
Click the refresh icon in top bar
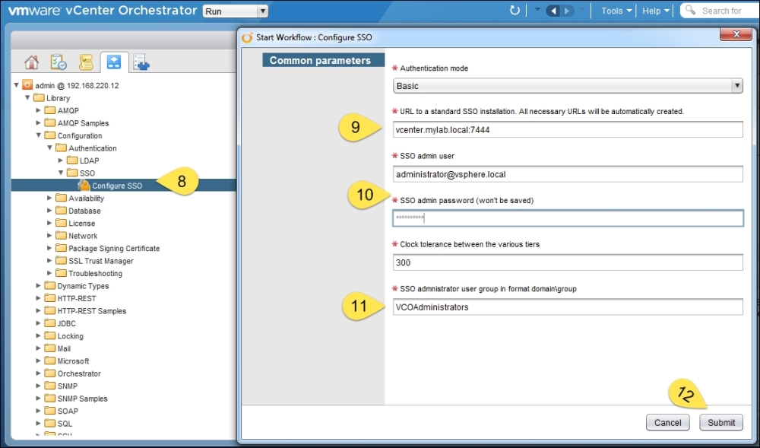(515, 11)
